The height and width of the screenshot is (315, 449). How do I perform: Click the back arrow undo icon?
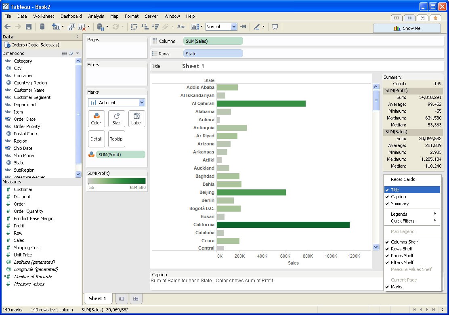click(7, 27)
